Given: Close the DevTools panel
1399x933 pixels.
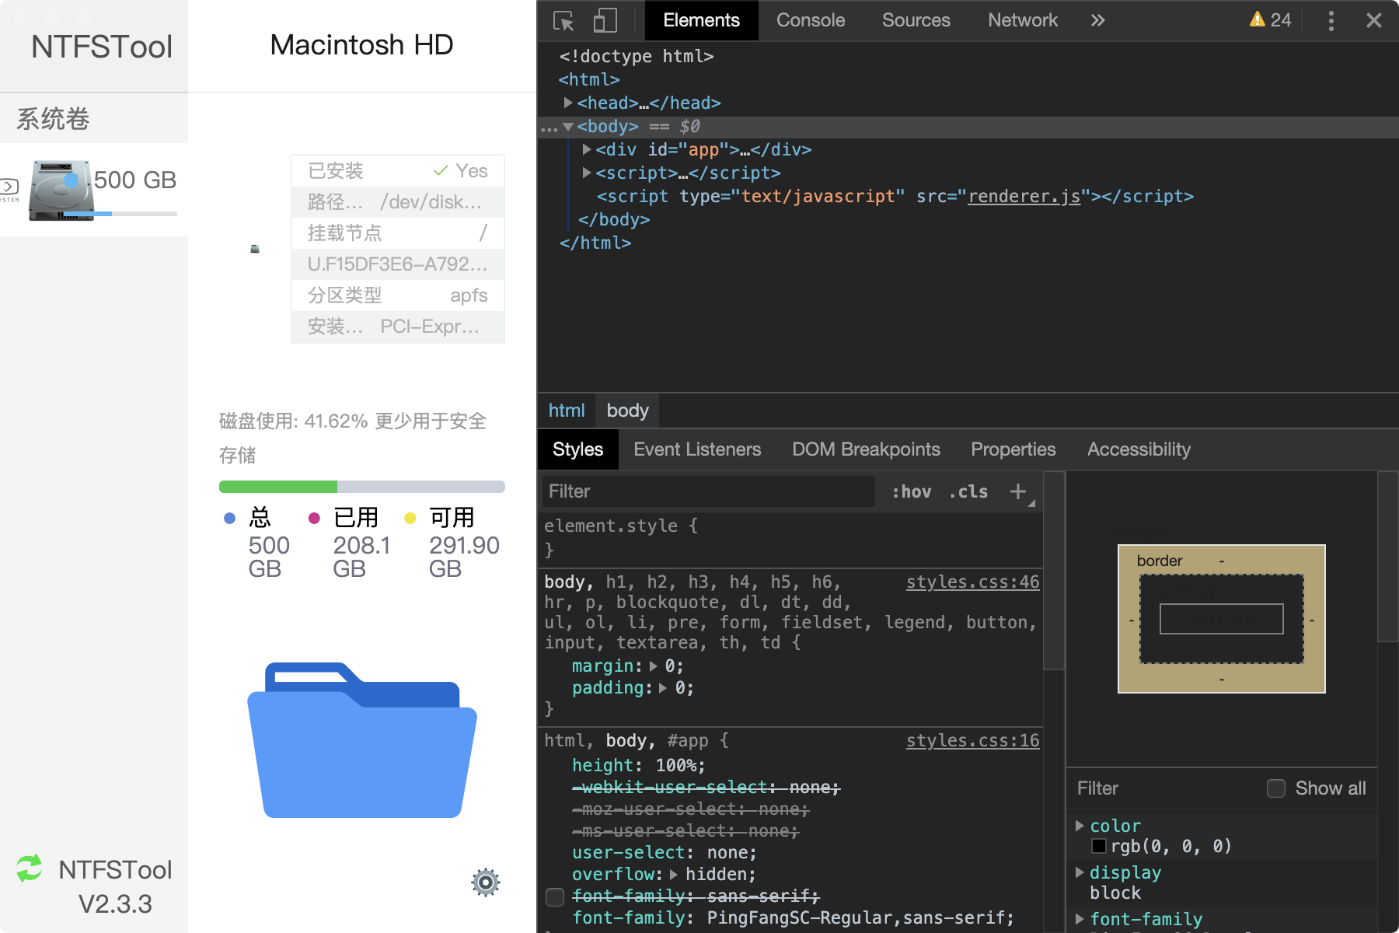Looking at the screenshot, I should coord(1374,20).
